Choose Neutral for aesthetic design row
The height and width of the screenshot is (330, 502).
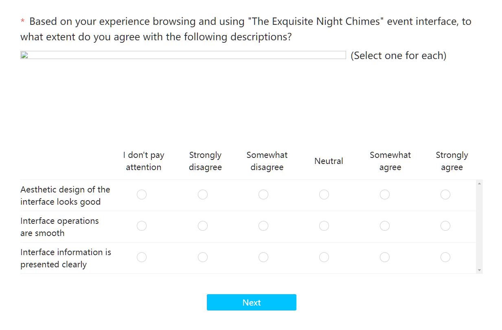(324, 195)
